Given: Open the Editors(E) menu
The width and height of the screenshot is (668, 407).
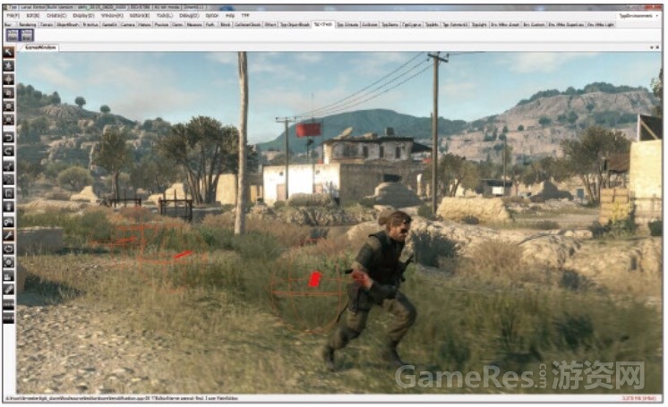Looking at the screenshot, I should pos(140,15).
